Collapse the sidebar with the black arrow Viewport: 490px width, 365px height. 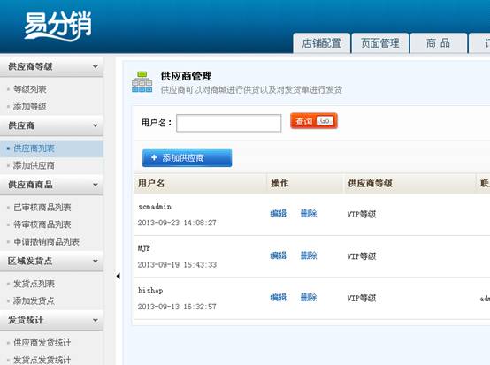tap(119, 276)
